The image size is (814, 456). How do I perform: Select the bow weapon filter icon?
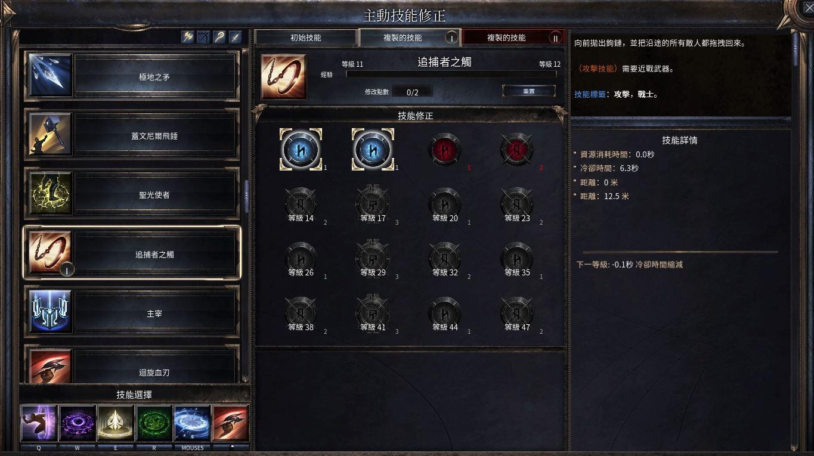(x=205, y=37)
